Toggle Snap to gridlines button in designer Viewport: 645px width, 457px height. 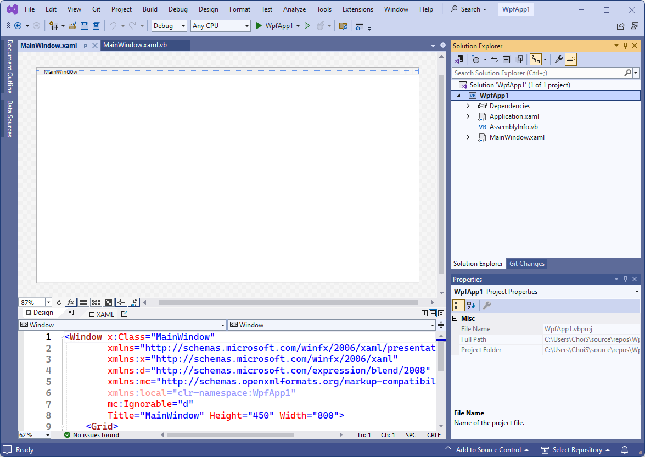coord(96,303)
